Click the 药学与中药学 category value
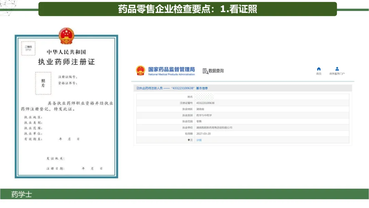The image size is (369, 208). (x=204, y=115)
